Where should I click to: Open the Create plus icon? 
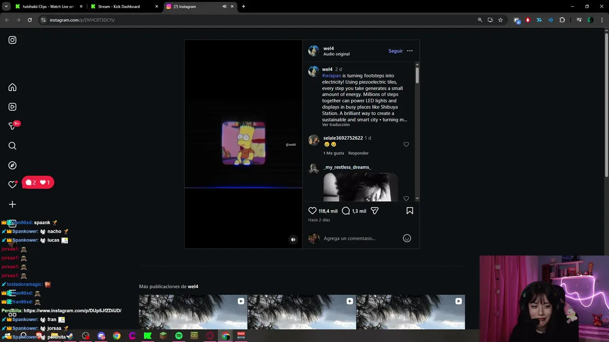12,204
